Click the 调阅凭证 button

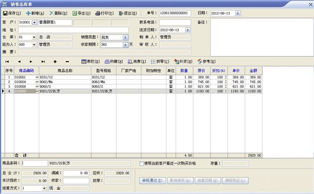235,180
